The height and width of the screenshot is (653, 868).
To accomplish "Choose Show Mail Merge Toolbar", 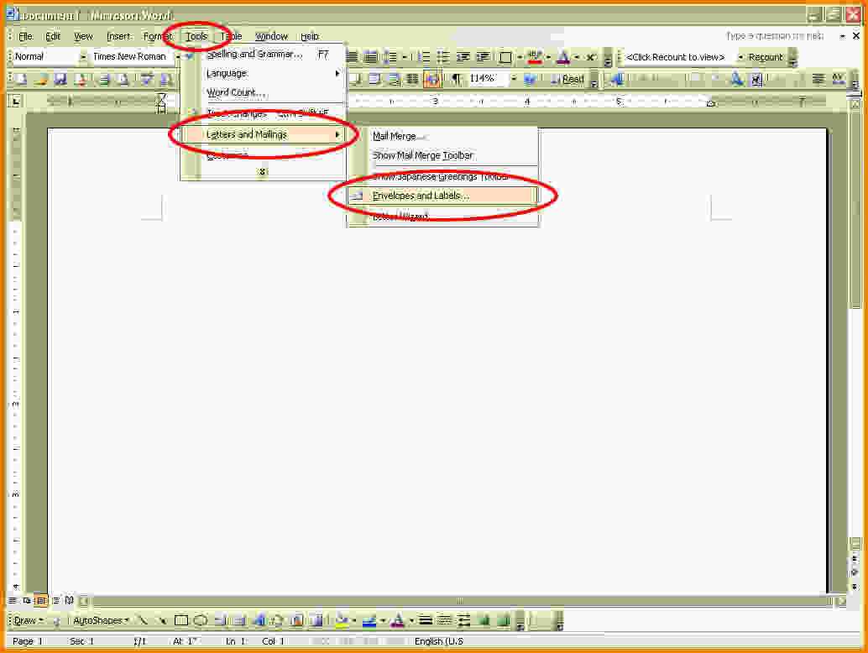I will pyautogui.click(x=443, y=155).
